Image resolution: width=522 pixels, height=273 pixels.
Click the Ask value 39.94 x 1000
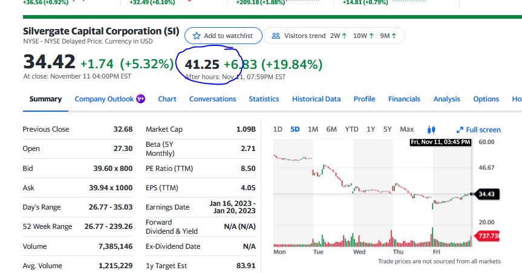pos(111,188)
